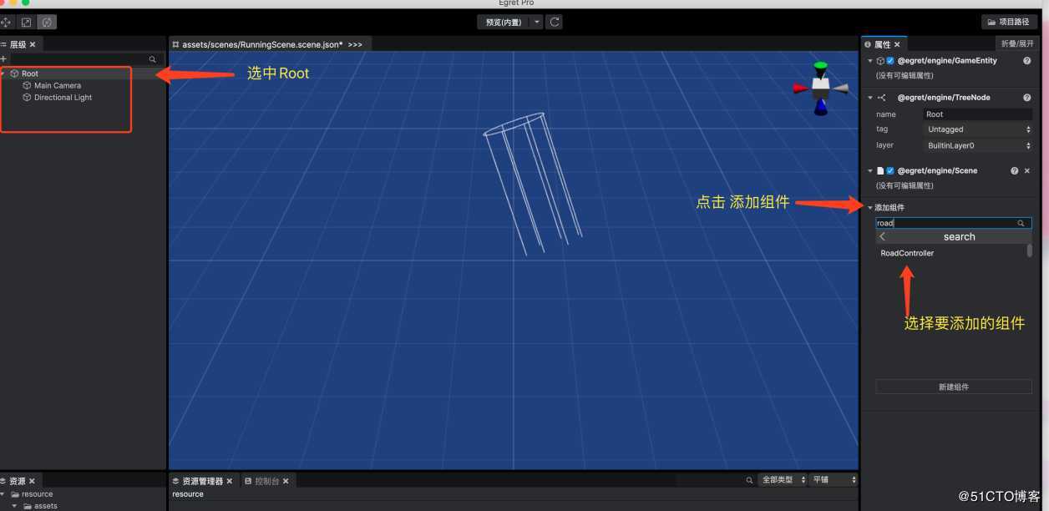Click the name field containing Root
Image resolution: width=1049 pixels, height=511 pixels.
coord(978,114)
